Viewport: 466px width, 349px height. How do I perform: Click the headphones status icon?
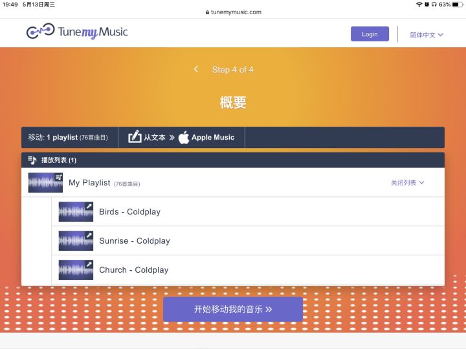pos(434,5)
